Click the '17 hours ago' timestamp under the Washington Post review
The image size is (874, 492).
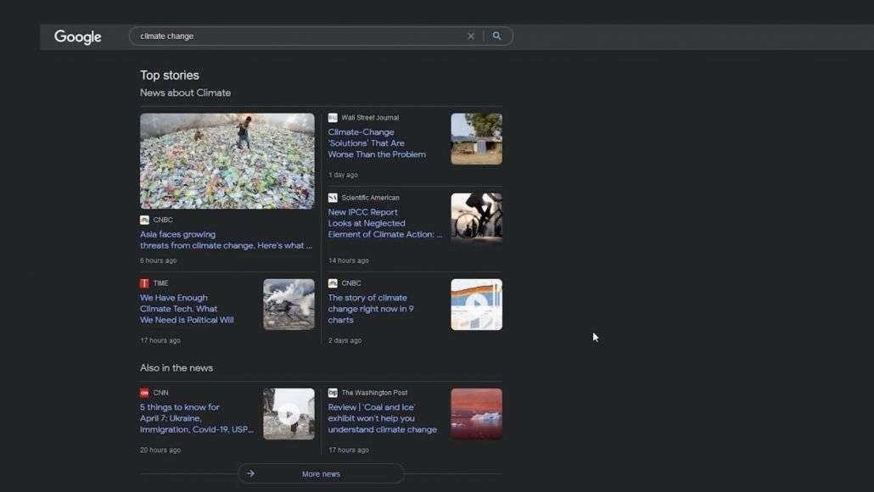(x=349, y=450)
